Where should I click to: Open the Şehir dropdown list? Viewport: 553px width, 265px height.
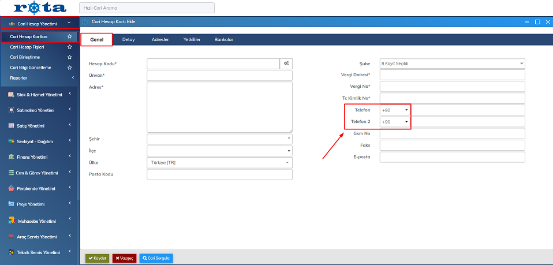(219, 139)
